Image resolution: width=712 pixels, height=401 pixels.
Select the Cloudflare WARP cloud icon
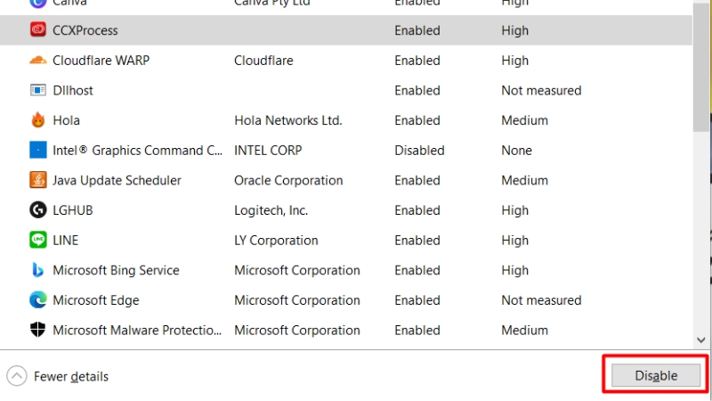38,60
